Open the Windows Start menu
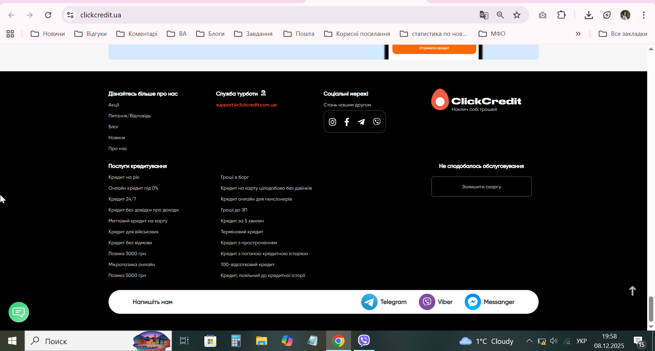Viewport: 655px width, 351px height. pyautogui.click(x=12, y=341)
